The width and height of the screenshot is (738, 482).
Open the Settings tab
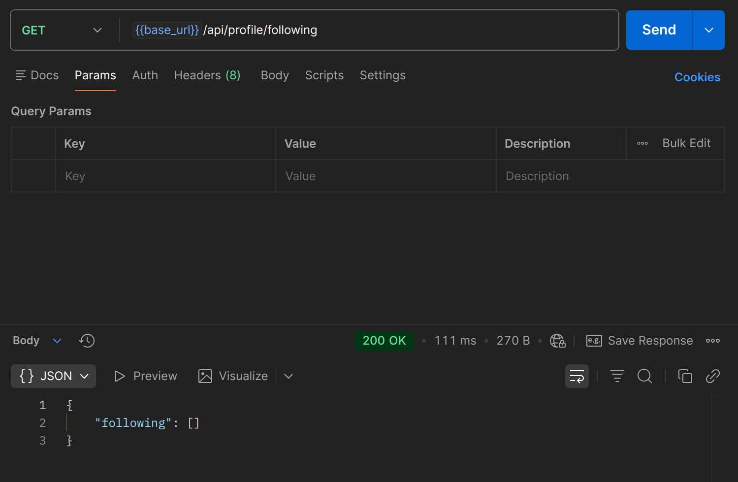383,75
